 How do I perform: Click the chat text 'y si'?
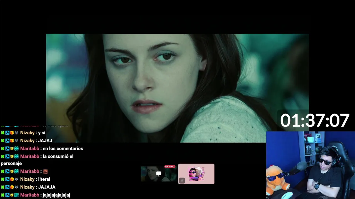[42, 133]
